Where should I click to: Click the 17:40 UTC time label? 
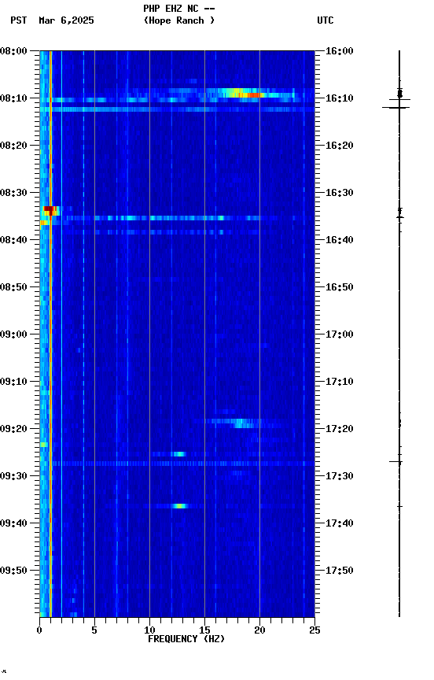coord(339,523)
